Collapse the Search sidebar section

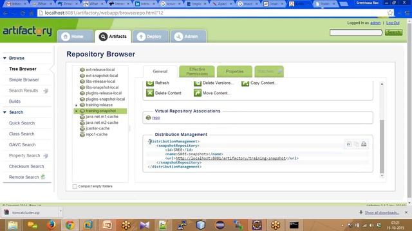pyautogui.click(x=5, y=112)
